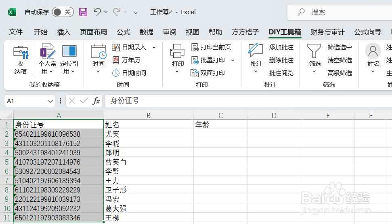Click 批注阅览
This screenshot has width=392, height=224.
(x=281, y=73)
